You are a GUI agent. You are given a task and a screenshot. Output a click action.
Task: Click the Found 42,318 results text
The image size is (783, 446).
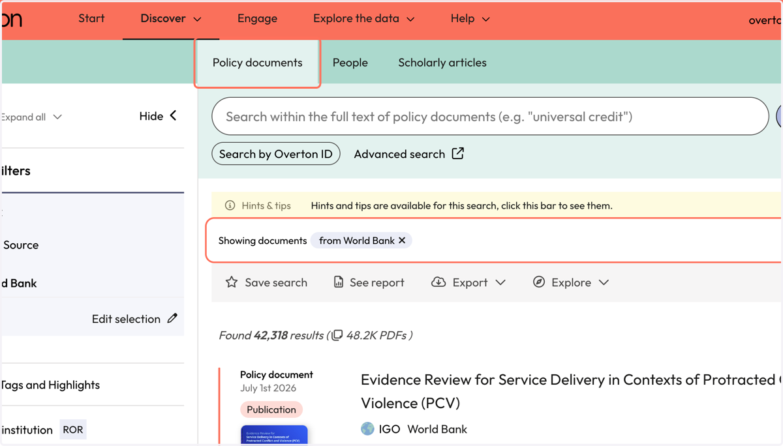271,335
